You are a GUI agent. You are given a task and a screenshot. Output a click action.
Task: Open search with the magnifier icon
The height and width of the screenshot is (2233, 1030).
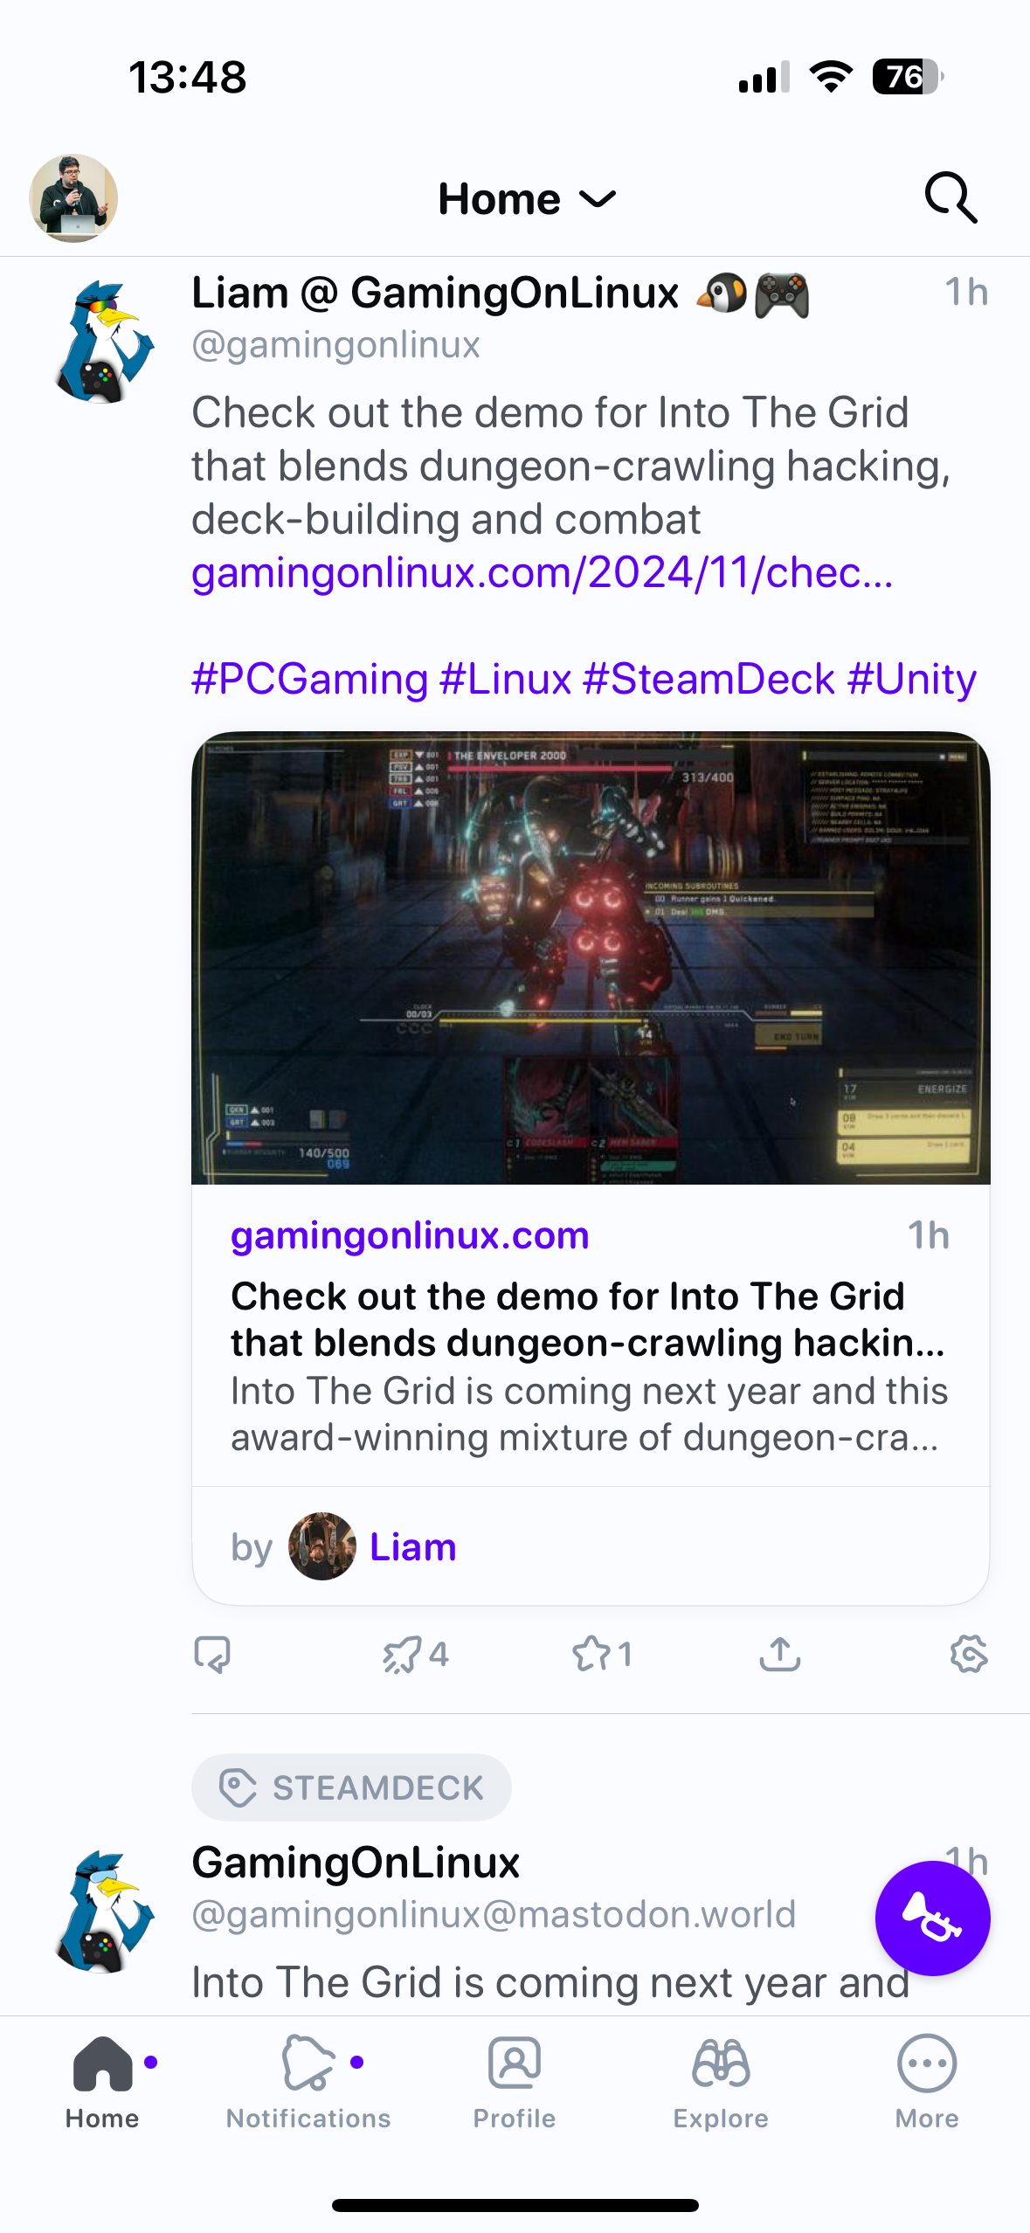[951, 198]
